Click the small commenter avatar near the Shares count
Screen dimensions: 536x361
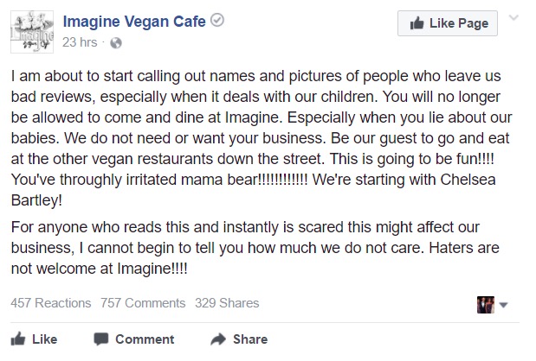point(485,303)
